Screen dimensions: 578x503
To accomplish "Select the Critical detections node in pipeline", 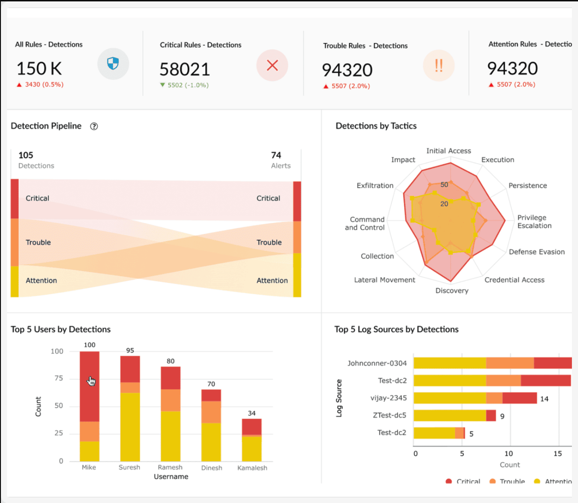I will tap(14, 199).
